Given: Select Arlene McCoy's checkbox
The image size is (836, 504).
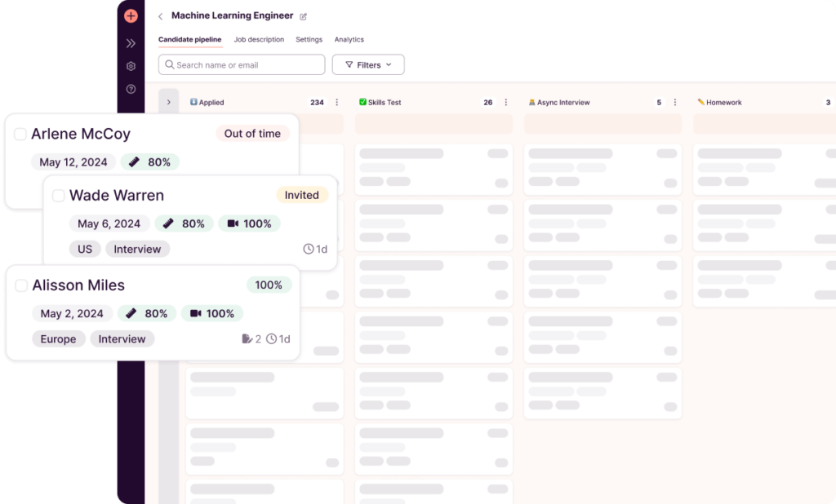Looking at the screenshot, I should click(20, 133).
